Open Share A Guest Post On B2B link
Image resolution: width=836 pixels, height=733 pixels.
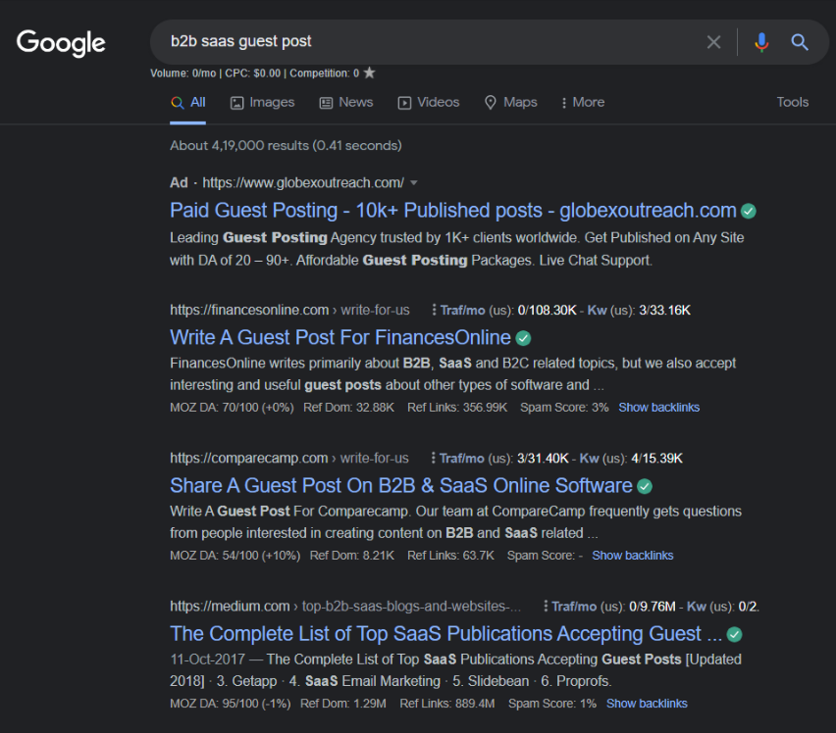401,485
